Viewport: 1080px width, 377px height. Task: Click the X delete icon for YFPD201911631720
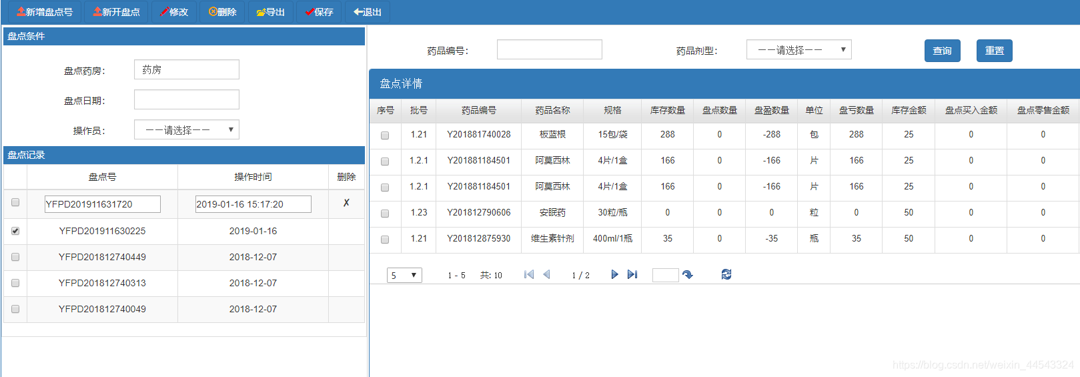tap(346, 203)
